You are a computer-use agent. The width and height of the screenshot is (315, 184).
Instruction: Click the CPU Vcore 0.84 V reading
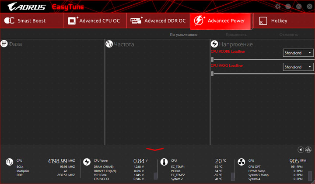click(140, 161)
